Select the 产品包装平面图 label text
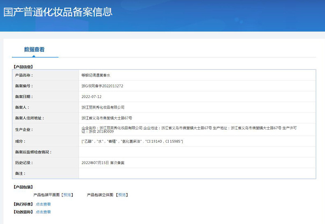 tap(46, 195)
